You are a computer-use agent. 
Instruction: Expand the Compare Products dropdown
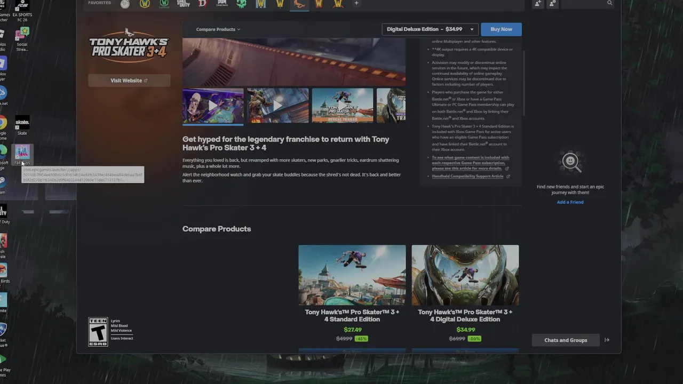[218, 29]
